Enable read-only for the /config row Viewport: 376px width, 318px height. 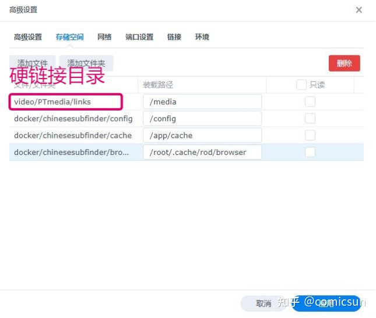pyautogui.click(x=310, y=118)
